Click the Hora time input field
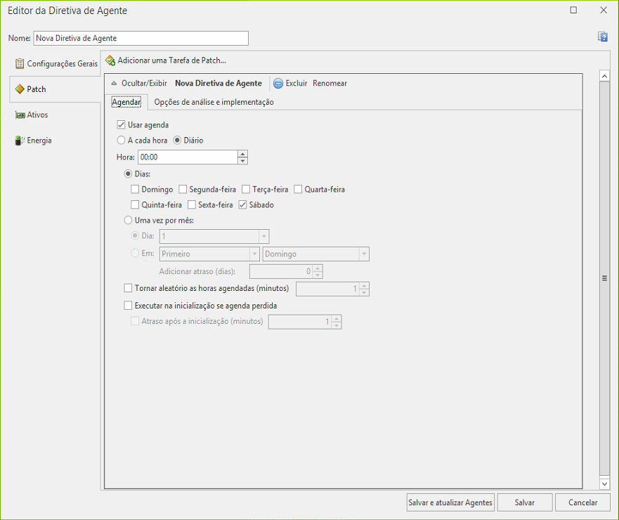619x520 pixels. 188,157
